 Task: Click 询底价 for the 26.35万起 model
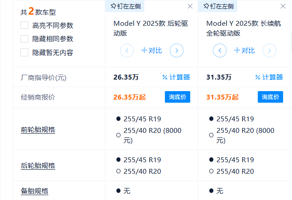[x=177, y=97]
